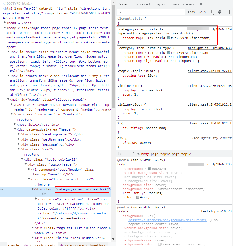Click the Filter styles input field
The width and height of the screenshot is (233, 246).
pos(151,12)
